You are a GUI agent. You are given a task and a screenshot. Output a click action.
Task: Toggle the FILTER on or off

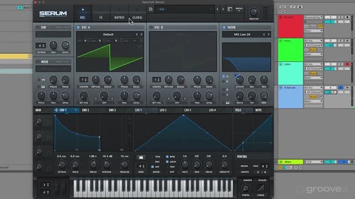click(x=224, y=27)
